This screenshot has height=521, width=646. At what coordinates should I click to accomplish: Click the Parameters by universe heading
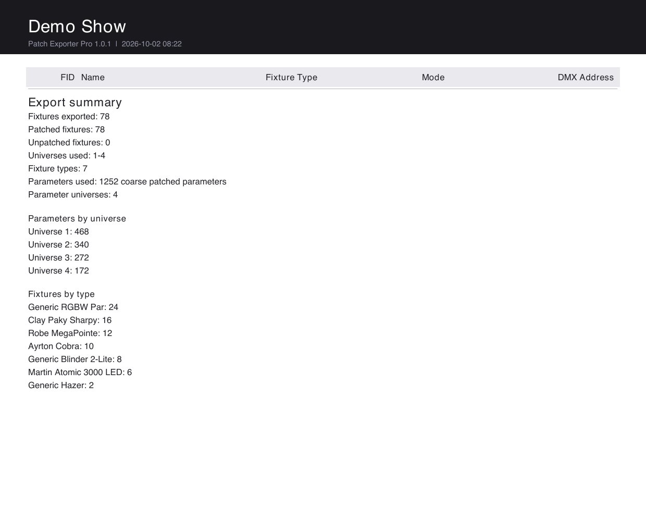77,219
